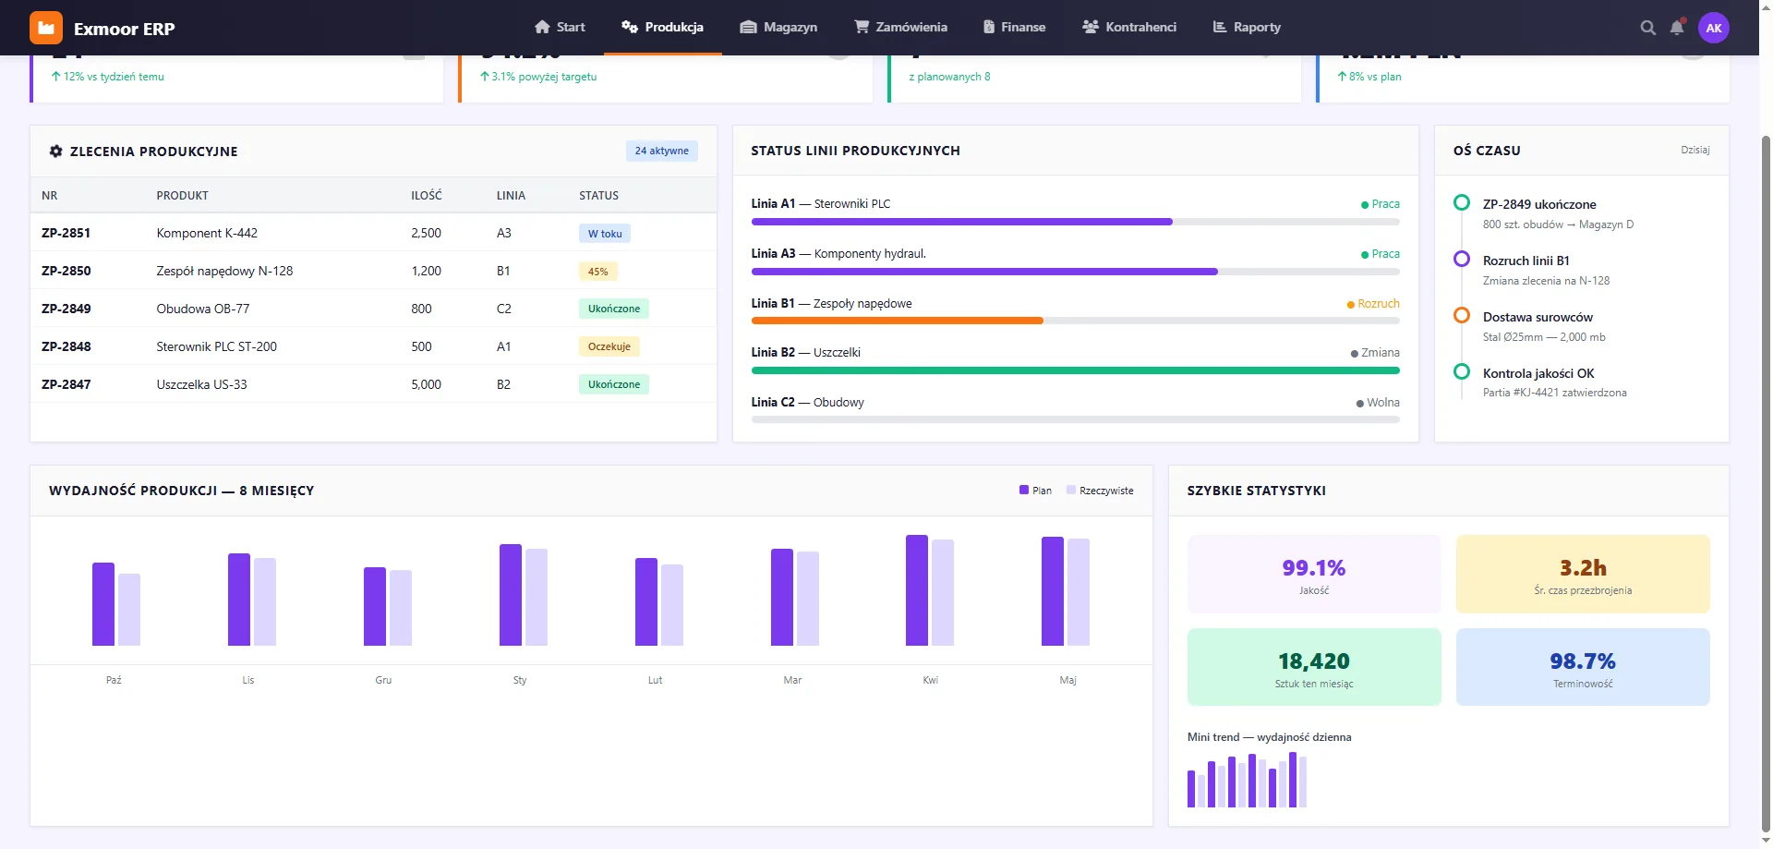Open the 18,420 Sztuk ten miesiąc card
The height and width of the screenshot is (849, 1773).
point(1314,667)
